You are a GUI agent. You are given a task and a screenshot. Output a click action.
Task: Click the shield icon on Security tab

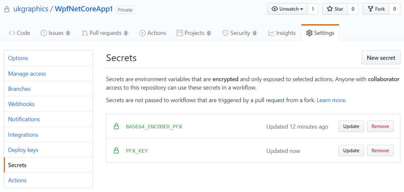(x=226, y=33)
